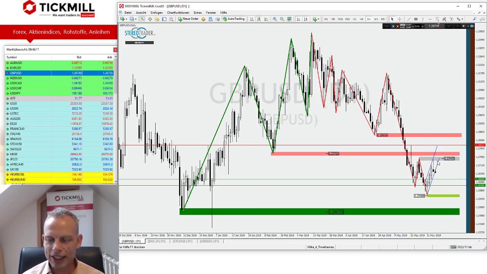Expand the new chart dropdown arrow
The image size is (487, 274).
127,19
